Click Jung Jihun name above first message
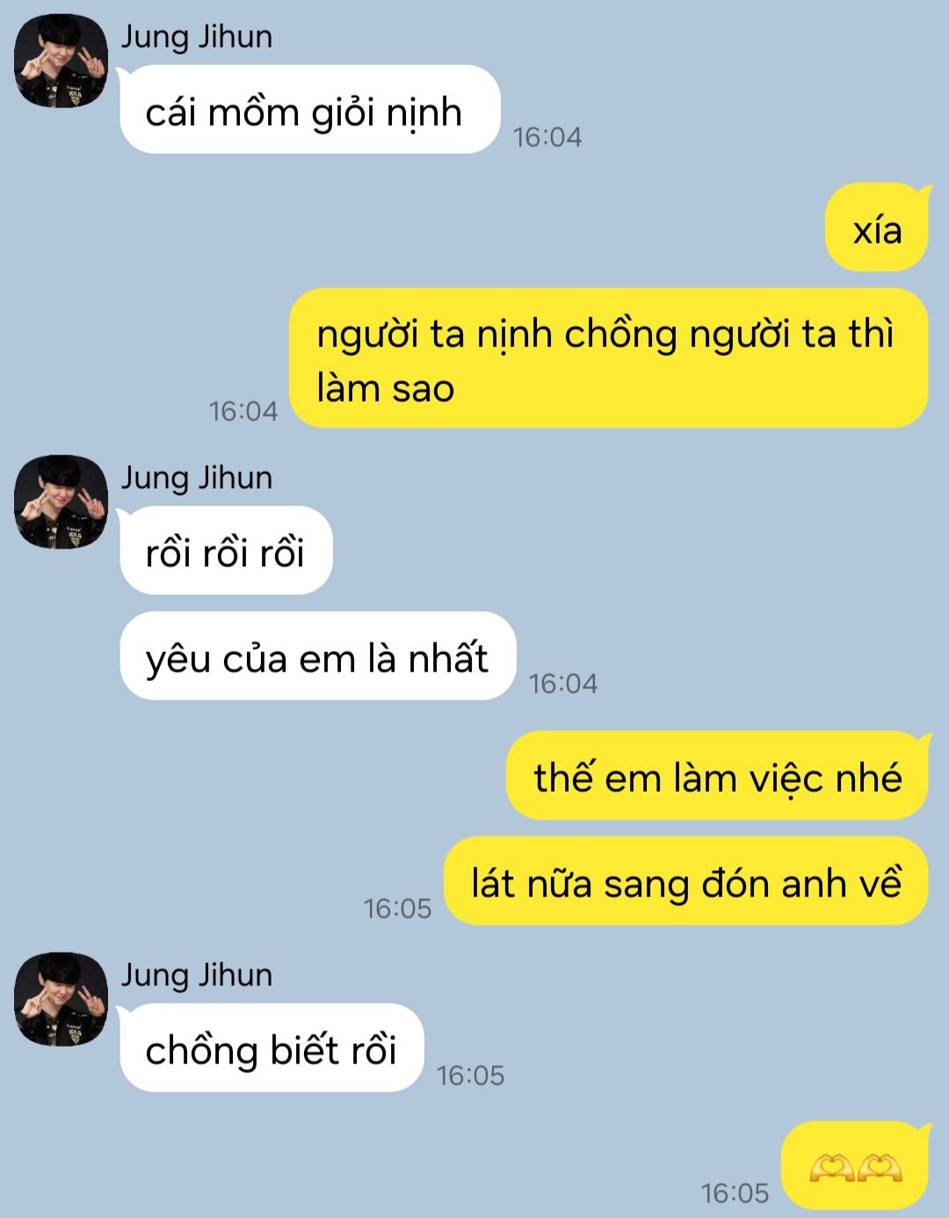 196,37
